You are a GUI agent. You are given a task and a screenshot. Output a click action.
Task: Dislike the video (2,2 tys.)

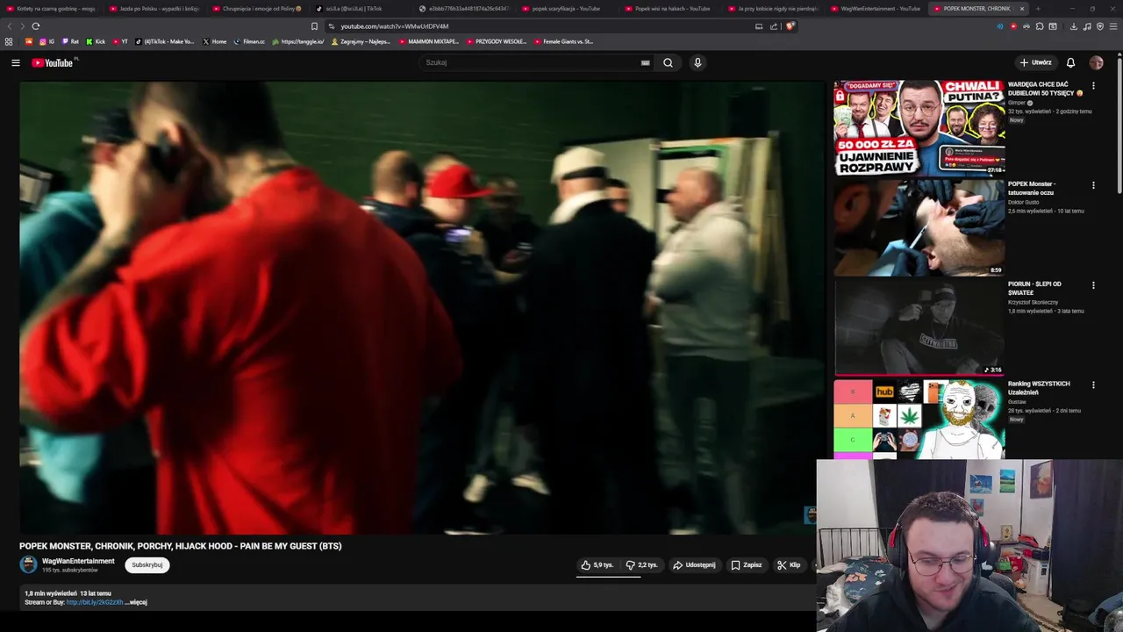pos(641,565)
